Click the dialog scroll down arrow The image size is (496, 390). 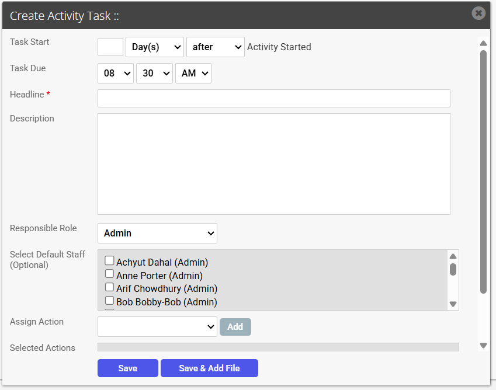pos(483,346)
